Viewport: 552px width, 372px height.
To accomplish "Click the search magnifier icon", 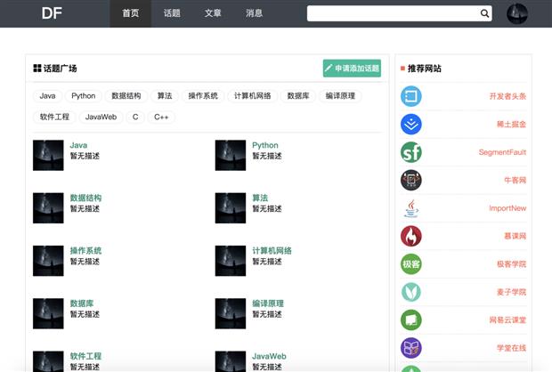I will pyautogui.click(x=484, y=13).
